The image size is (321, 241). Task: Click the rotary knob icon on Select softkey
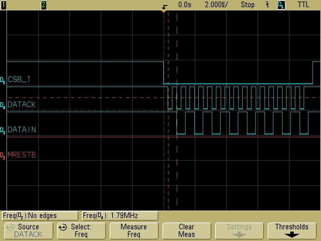click(x=63, y=227)
